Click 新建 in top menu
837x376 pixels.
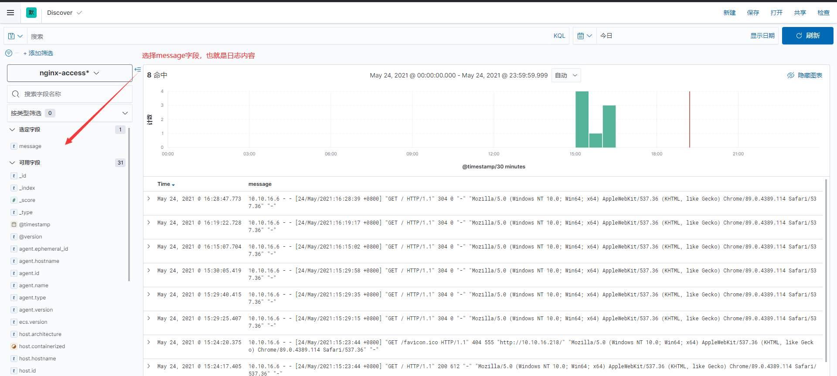point(729,13)
